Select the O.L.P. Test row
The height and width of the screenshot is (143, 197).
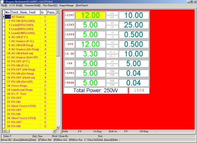30,94
